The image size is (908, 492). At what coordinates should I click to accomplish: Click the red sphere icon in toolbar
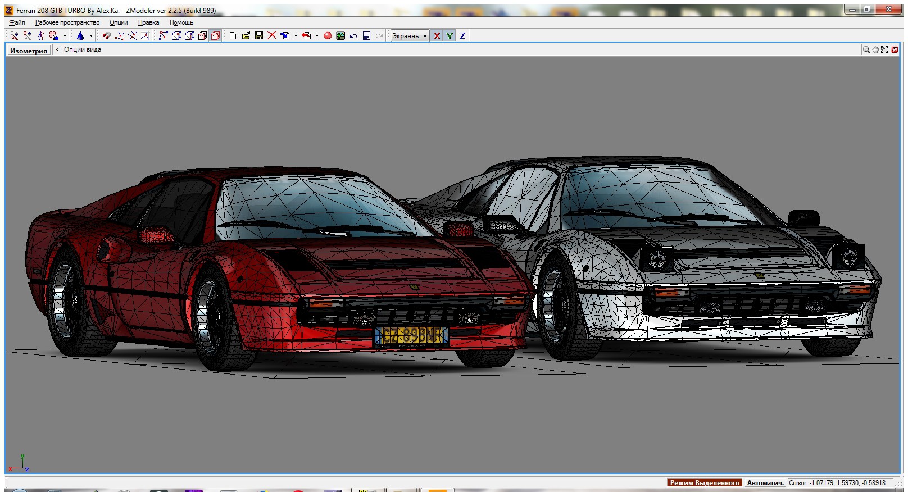[328, 36]
